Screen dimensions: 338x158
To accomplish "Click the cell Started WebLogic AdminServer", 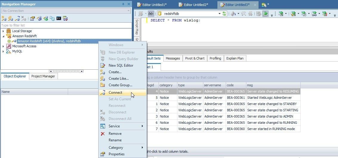I will click(x=273, y=98).
